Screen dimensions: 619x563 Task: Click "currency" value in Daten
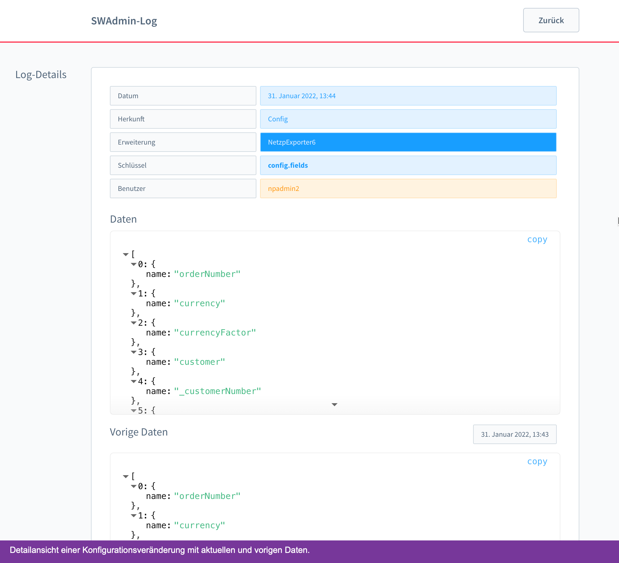coord(200,303)
